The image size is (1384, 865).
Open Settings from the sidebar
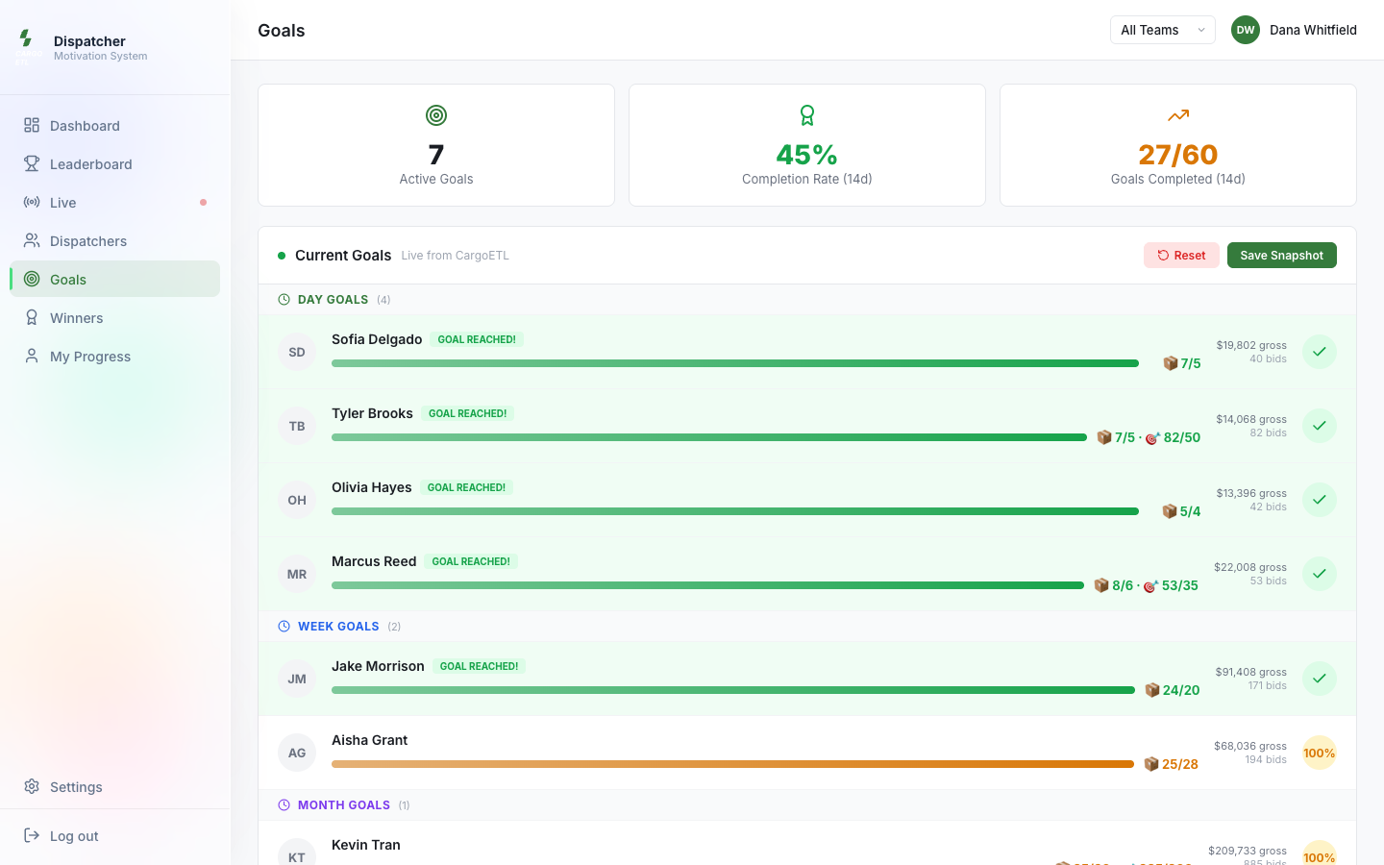point(115,787)
